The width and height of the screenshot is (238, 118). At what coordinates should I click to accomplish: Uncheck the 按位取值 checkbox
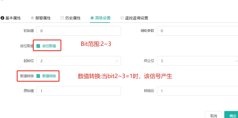coord(38,46)
